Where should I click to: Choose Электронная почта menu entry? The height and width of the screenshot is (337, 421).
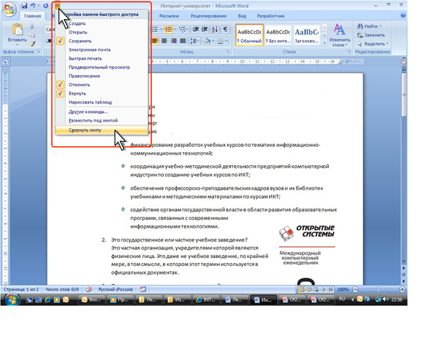click(101, 50)
